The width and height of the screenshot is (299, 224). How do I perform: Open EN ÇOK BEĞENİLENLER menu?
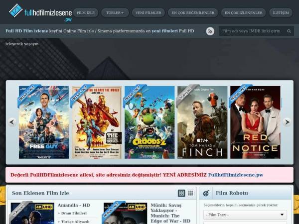[193, 13]
